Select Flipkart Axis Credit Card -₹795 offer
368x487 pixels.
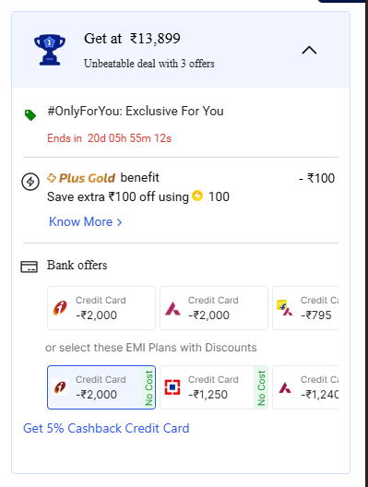pyautogui.click(x=305, y=308)
